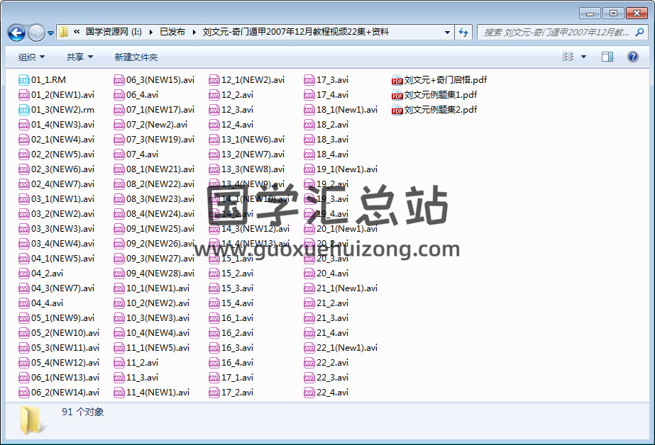Open the view options dropdown arrow
This screenshot has height=445, width=655.
[x=583, y=57]
